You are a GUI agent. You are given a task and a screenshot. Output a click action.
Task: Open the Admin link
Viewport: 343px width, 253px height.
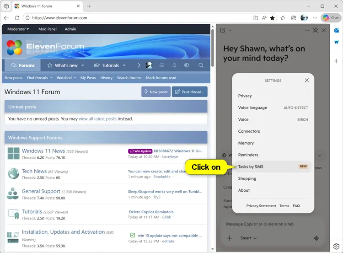(x=70, y=29)
